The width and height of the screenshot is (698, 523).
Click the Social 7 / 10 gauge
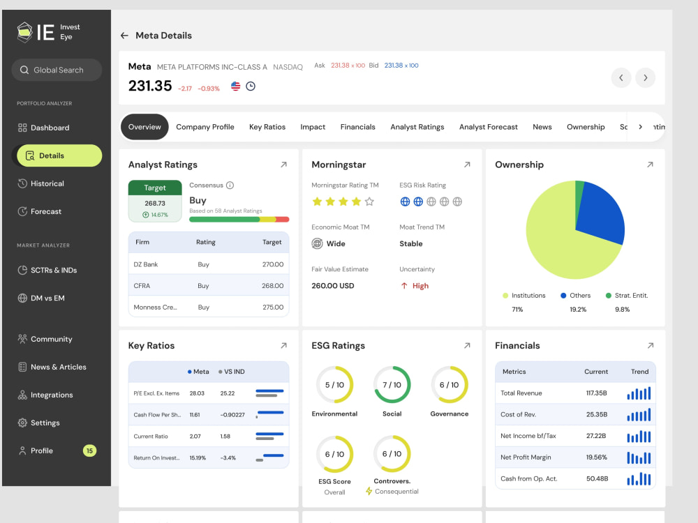pos(392,385)
